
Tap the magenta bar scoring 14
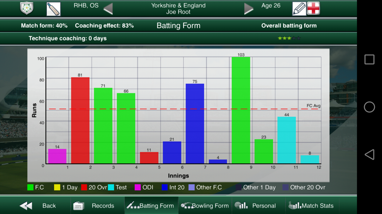57,156
